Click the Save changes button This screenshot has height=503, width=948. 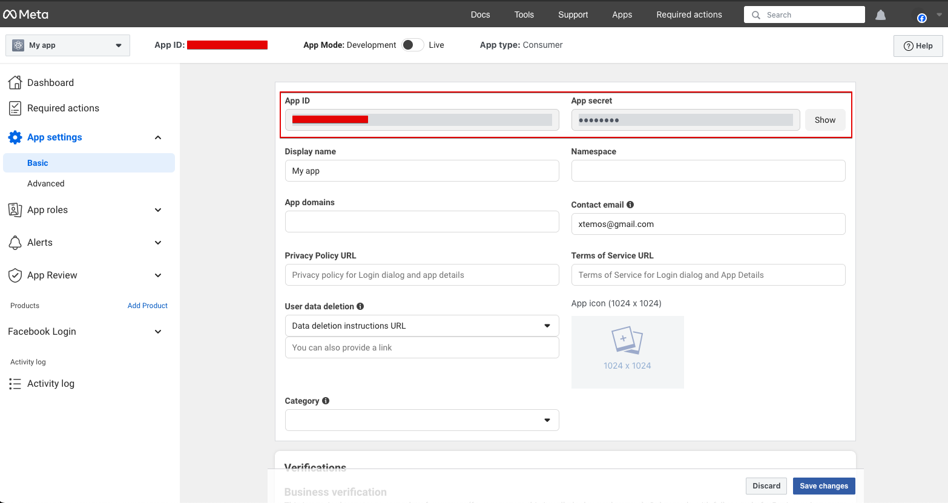(x=823, y=486)
